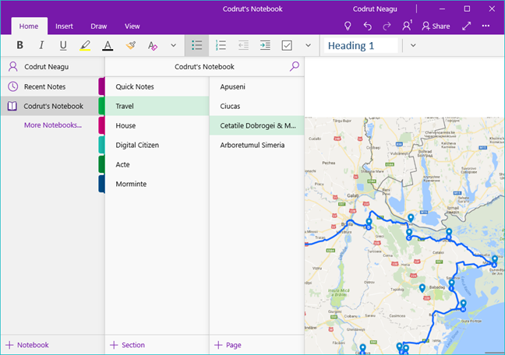Viewport: 505px width, 355px height.
Task: Expand more font formatting options
Action: click(173, 45)
